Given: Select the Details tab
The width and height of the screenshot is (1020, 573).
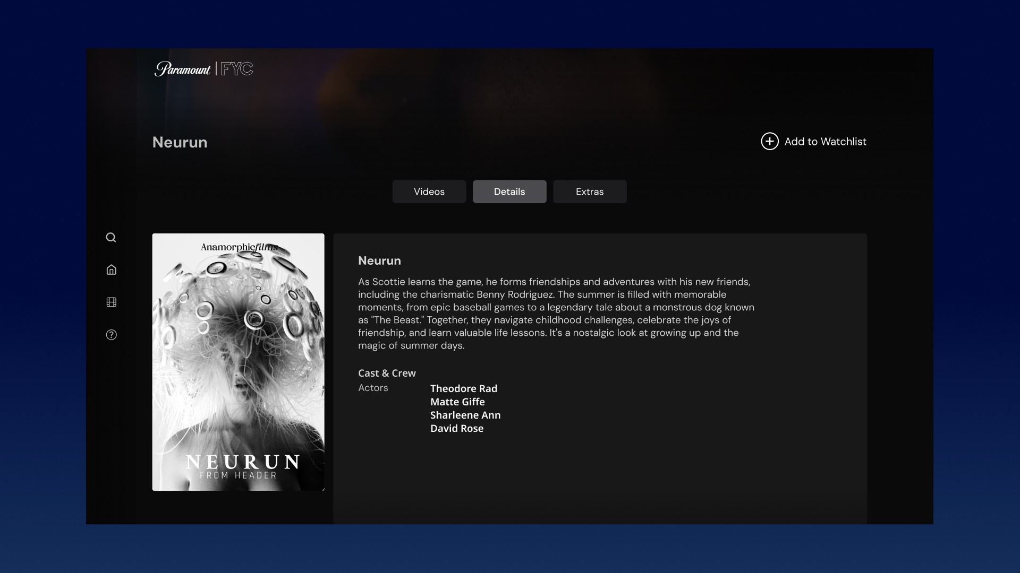Looking at the screenshot, I should (x=509, y=192).
